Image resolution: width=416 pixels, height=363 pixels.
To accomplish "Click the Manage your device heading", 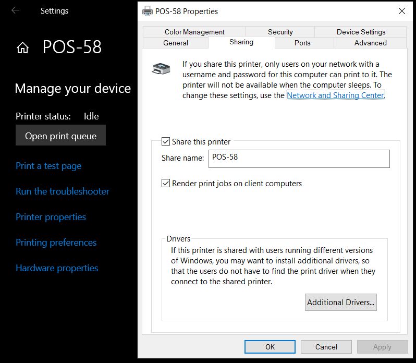I will coord(72,88).
